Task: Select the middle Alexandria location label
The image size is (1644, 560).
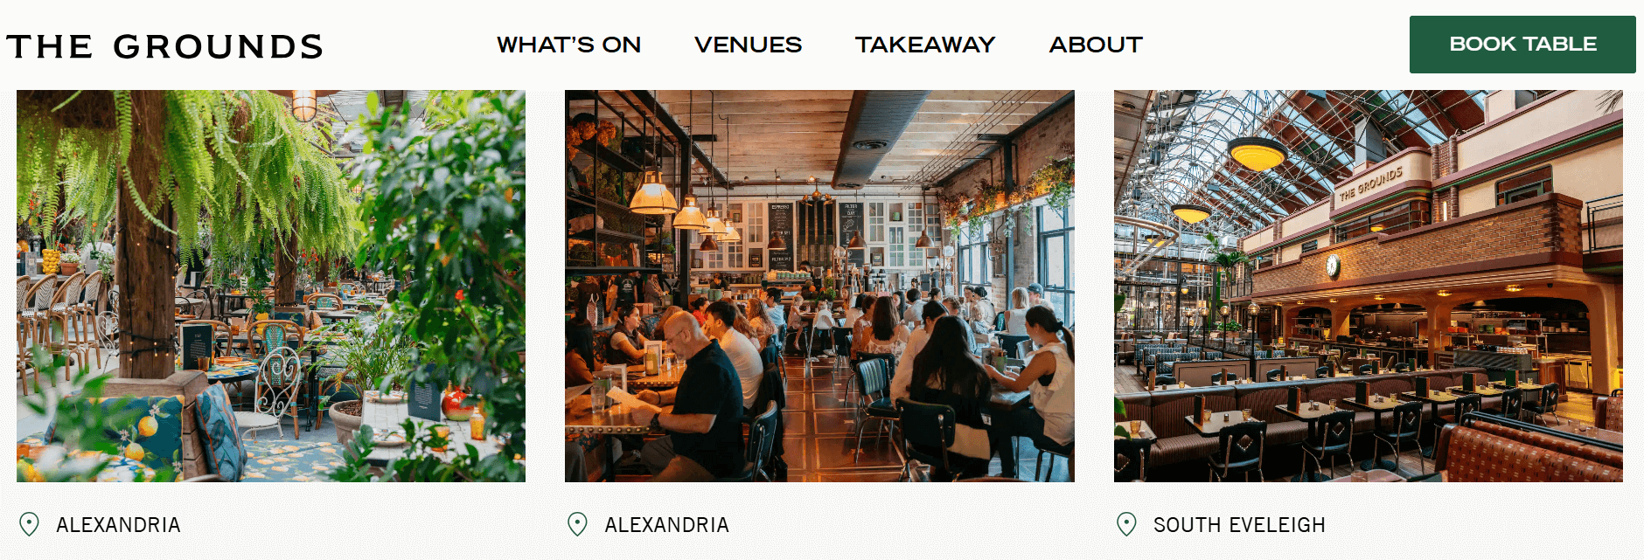Action: tap(666, 525)
